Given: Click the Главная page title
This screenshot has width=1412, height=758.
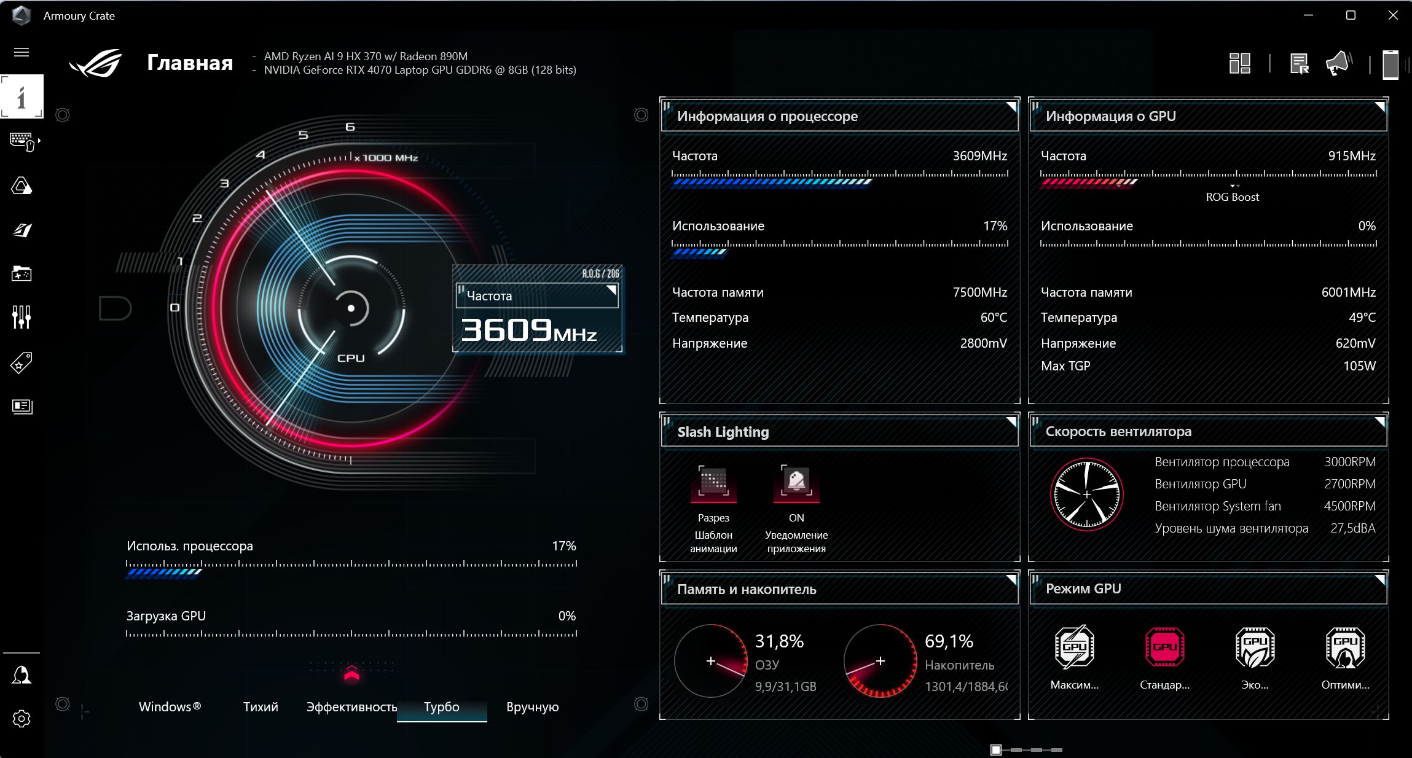Looking at the screenshot, I should pyautogui.click(x=190, y=63).
